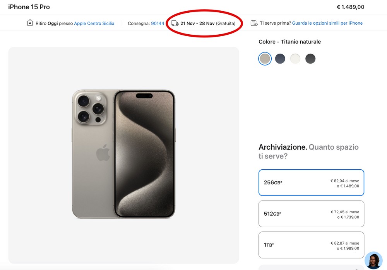387x270 pixels.
Task: Select the black titanium color swatch
Action: [x=310, y=59]
